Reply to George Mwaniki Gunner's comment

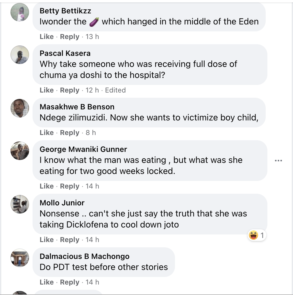pos(69,186)
